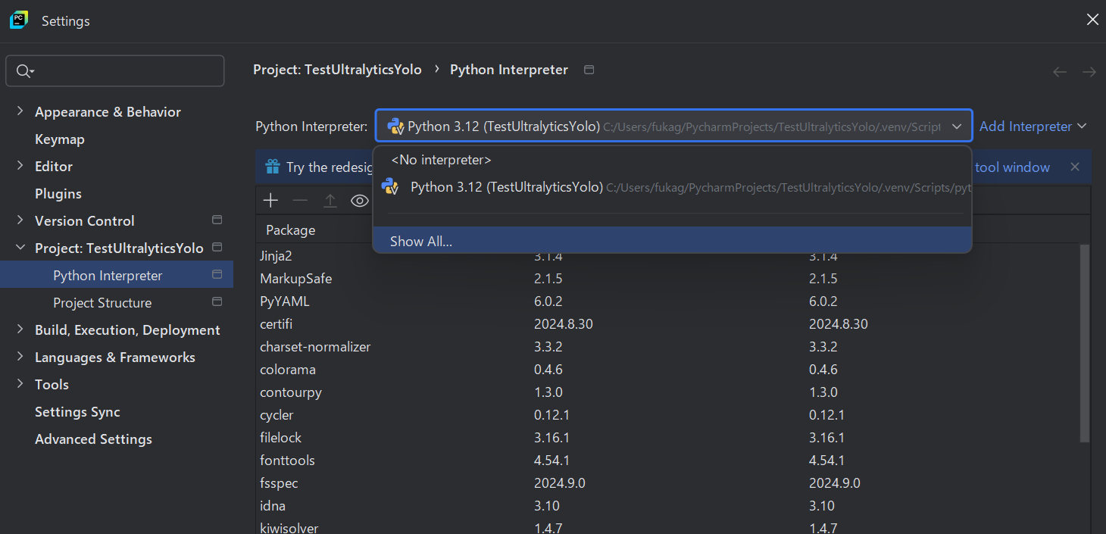Click the Uninstall package minus icon
The image size is (1106, 534).
[x=300, y=201]
